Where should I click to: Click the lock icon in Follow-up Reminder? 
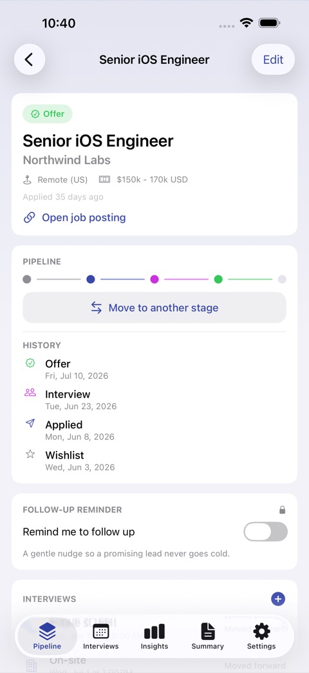282,510
